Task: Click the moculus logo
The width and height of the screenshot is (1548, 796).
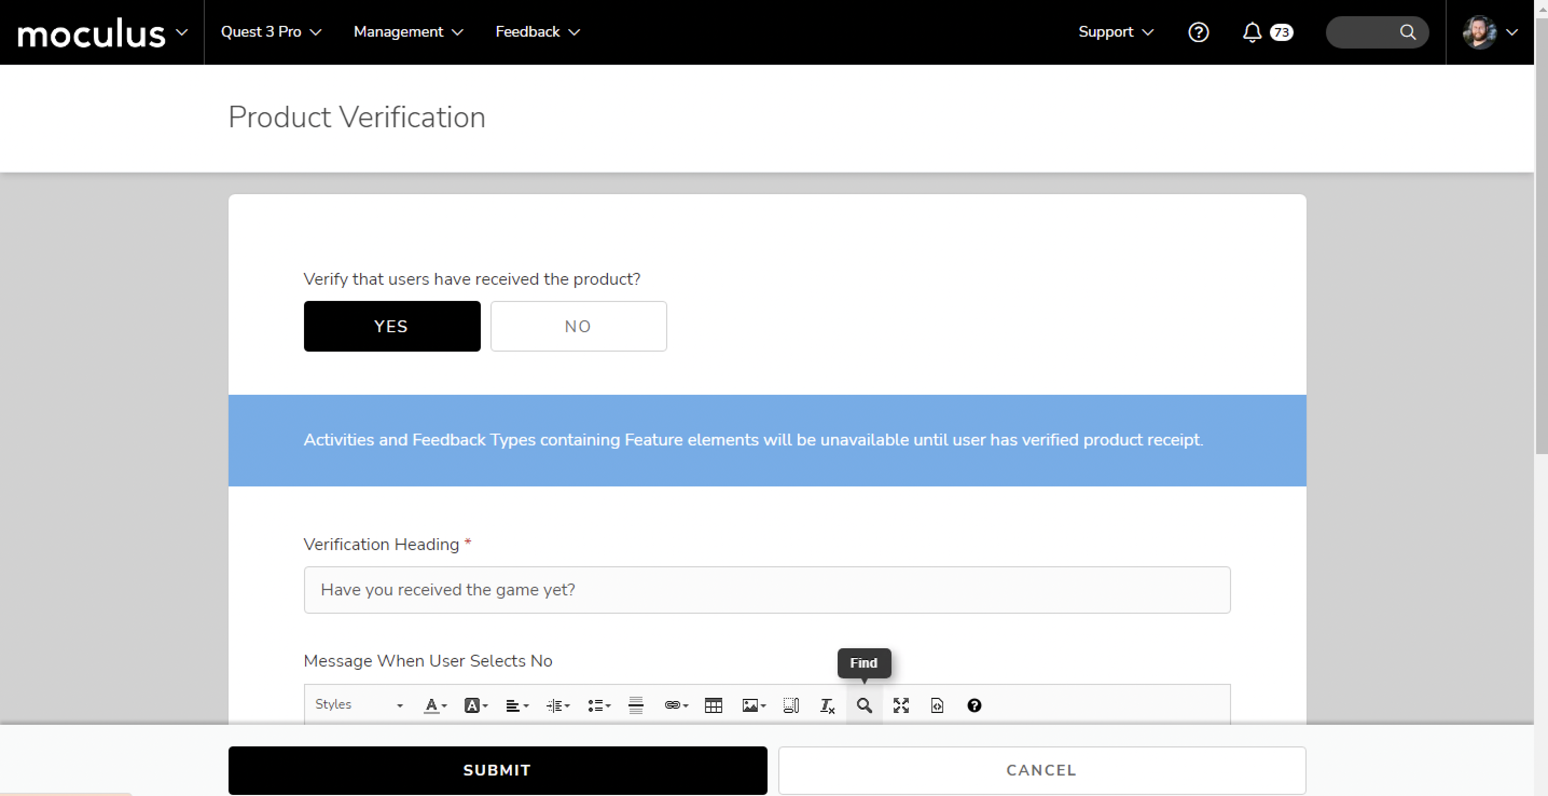Action: point(91,32)
